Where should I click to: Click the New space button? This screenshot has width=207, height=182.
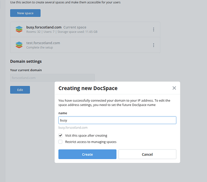[26, 13]
